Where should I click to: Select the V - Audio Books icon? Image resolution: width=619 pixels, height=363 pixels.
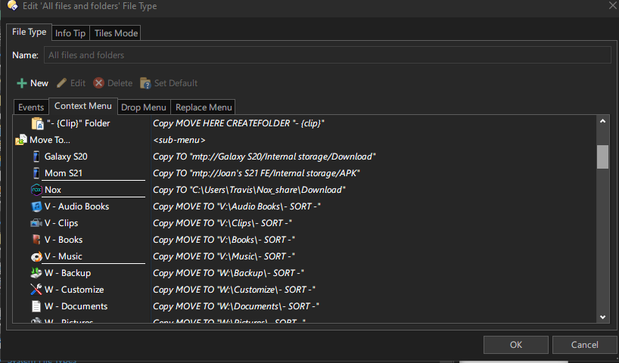36,206
